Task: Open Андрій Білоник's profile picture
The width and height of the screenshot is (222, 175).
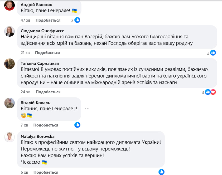Action: tap(9, 5)
